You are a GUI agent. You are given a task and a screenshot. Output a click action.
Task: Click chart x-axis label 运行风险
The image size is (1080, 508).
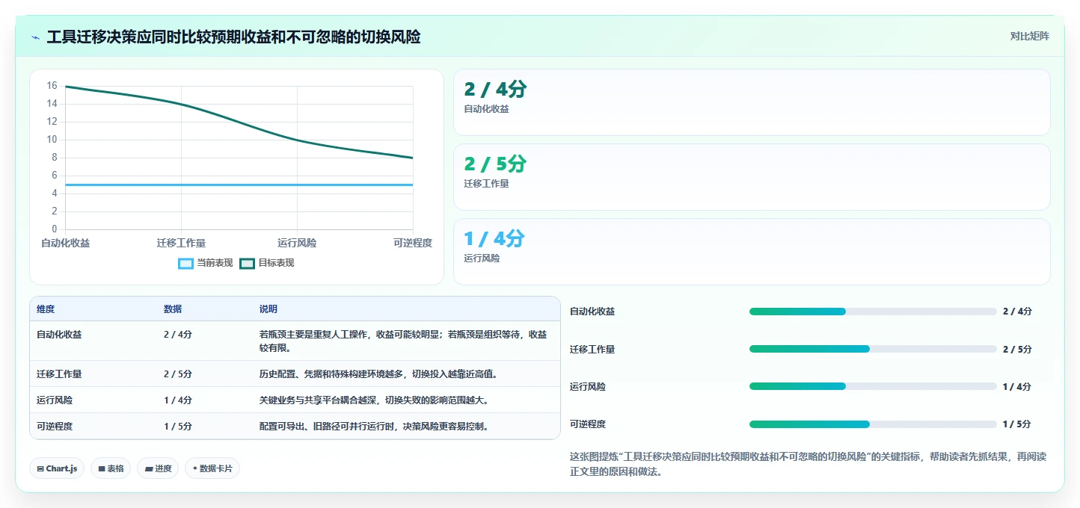[297, 243]
